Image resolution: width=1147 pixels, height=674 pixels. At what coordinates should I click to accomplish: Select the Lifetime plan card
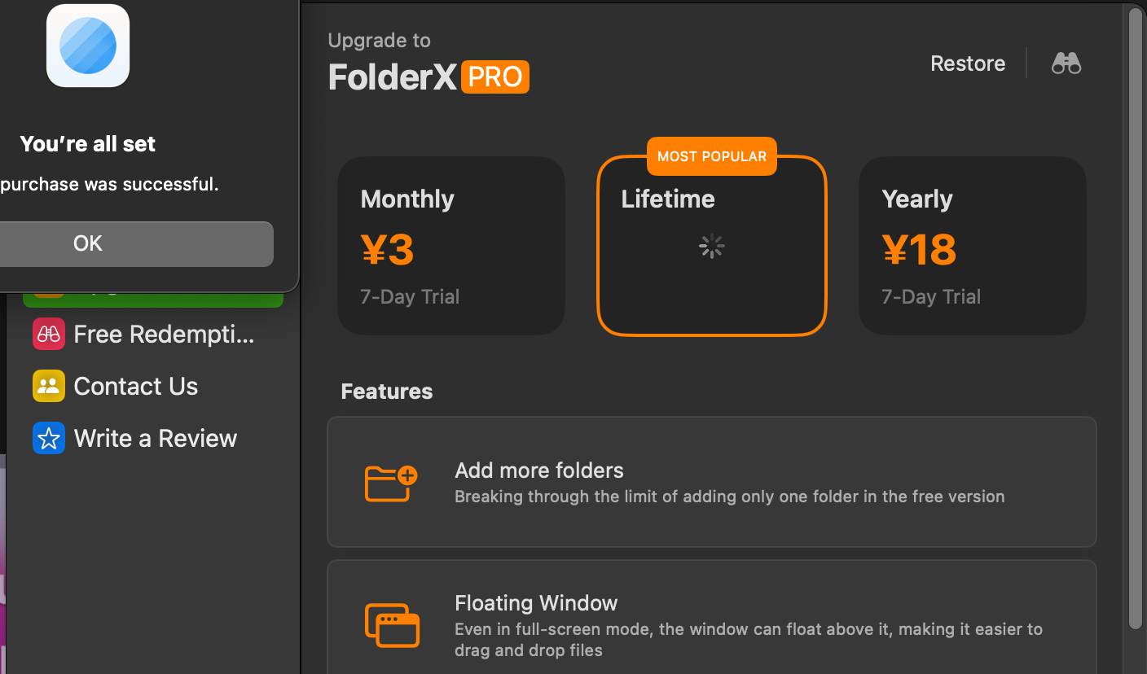click(712, 245)
